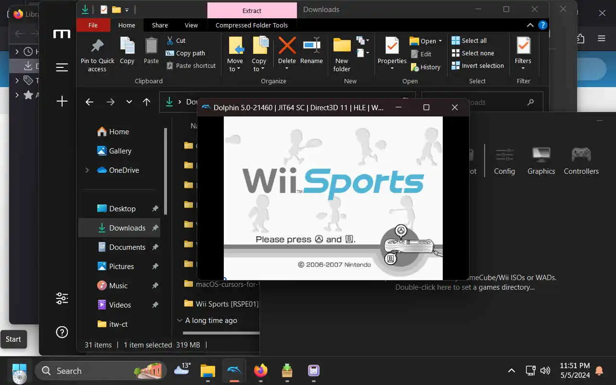Click the Copy ribbon icon
This screenshot has height=385, width=616.
(x=127, y=46)
